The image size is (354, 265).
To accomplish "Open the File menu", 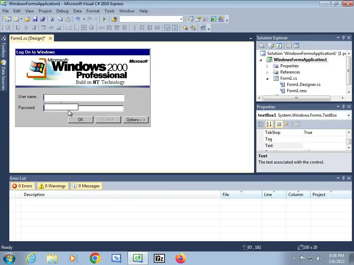I will [6, 11].
